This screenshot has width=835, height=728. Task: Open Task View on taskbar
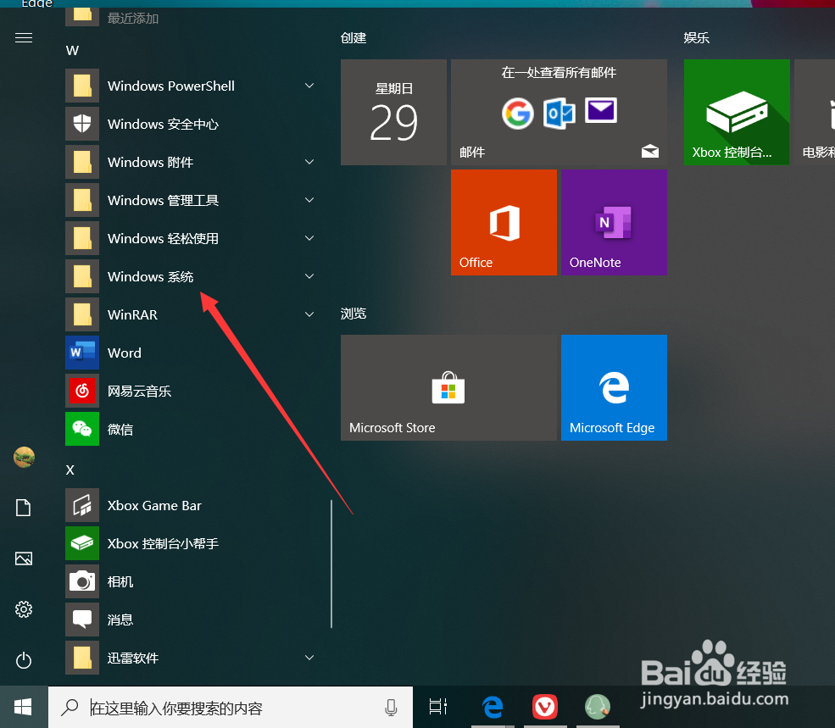point(437,707)
